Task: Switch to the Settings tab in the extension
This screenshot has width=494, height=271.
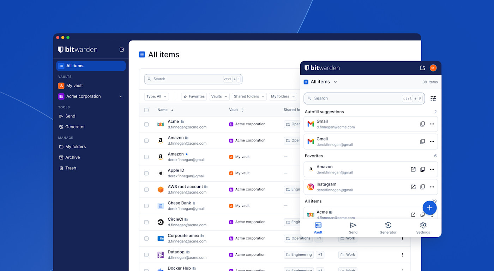Action: (423, 228)
